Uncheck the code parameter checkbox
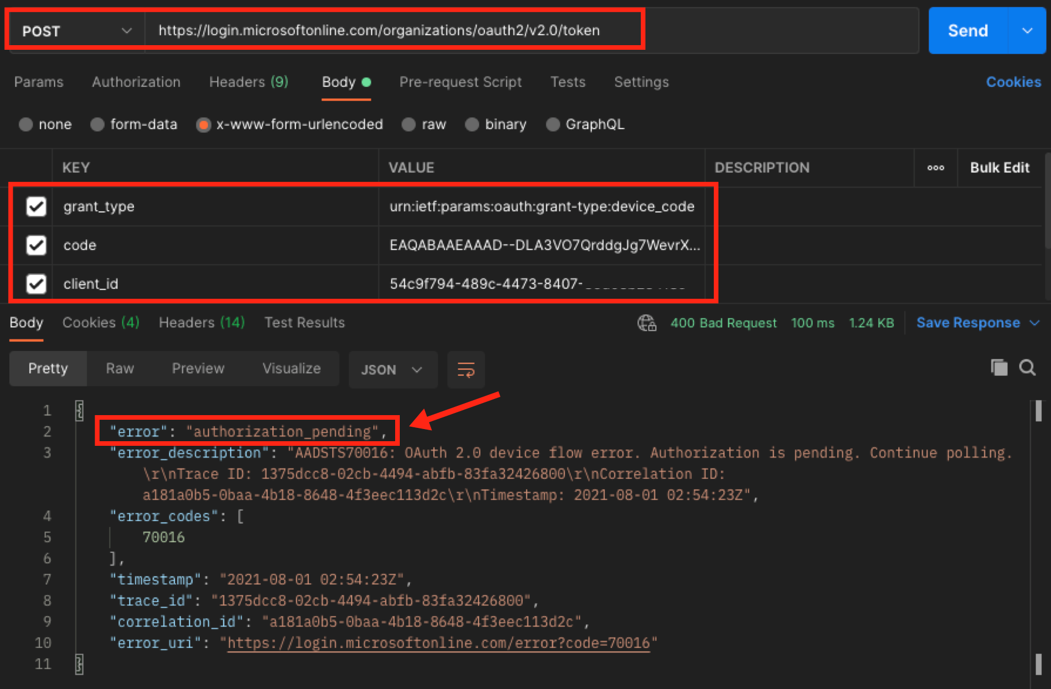The width and height of the screenshot is (1051, 689). pos(37,245)
